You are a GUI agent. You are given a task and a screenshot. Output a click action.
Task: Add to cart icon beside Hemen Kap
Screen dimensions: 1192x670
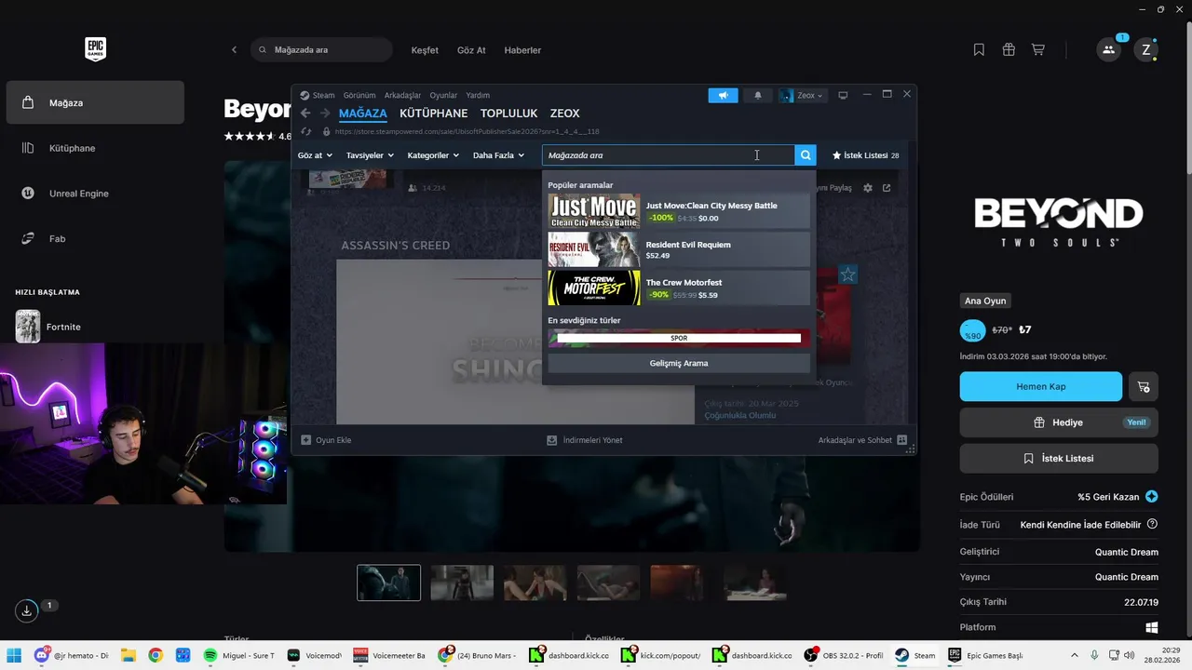point(1144,386)
